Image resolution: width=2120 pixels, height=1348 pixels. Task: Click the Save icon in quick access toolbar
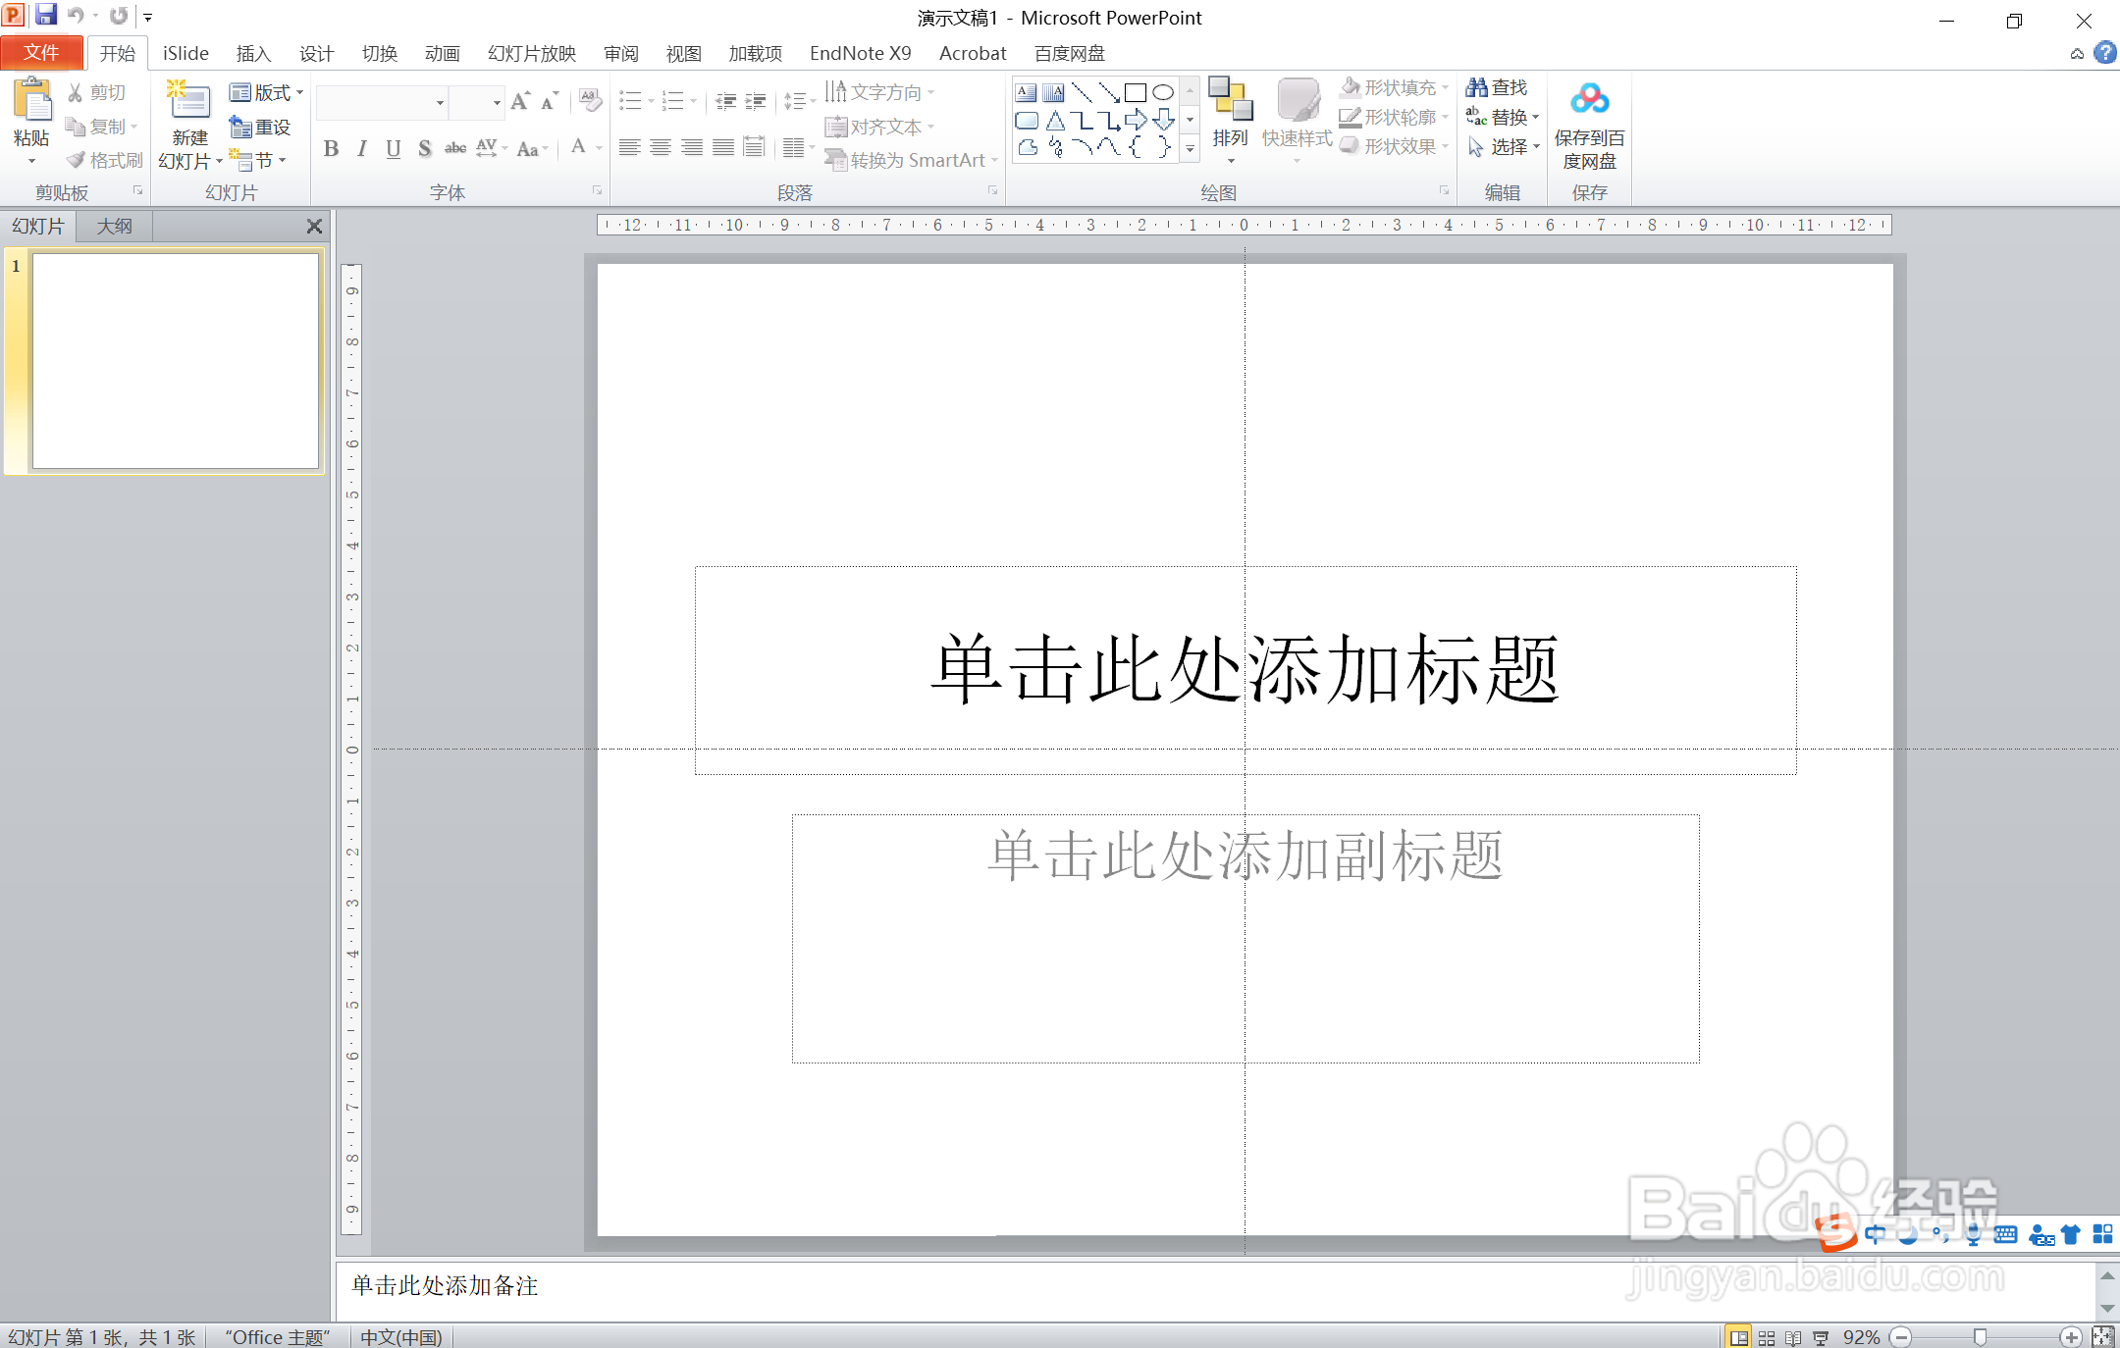(46, 15)
